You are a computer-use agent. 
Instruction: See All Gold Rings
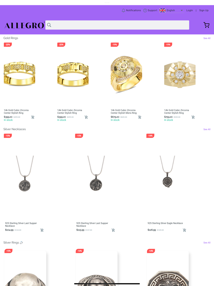tap(207, 38)
